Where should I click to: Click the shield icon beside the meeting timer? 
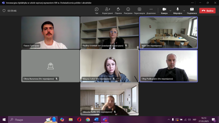[x=4, y=11]
